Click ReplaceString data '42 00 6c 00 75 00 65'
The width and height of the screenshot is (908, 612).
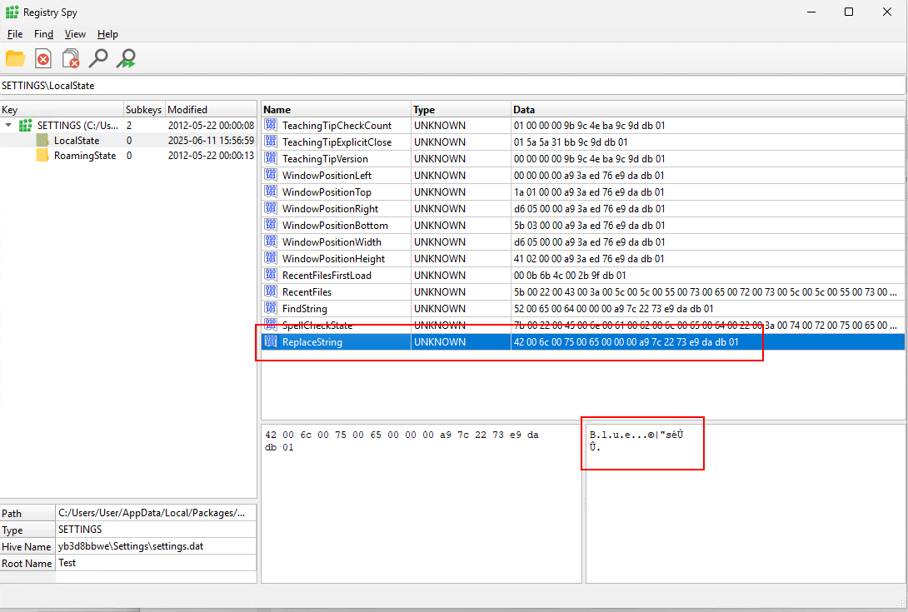(626, 341)
